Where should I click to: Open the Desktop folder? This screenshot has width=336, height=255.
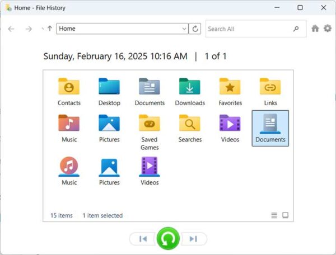(109, 92)
